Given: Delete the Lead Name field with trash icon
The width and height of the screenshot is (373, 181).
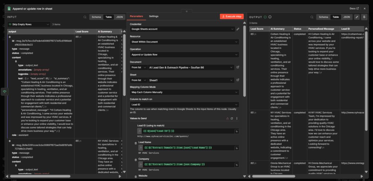Looking at the screenshot, I should coord(136,143).
